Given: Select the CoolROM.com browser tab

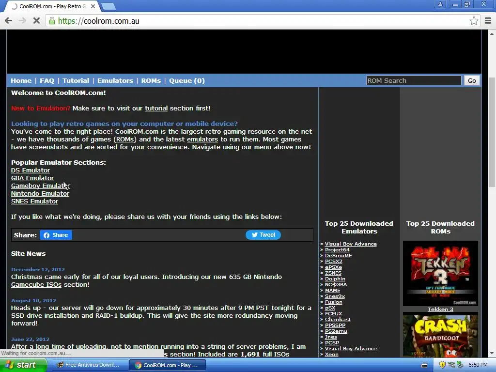Looking at the screenshot, I should [52, 6].
